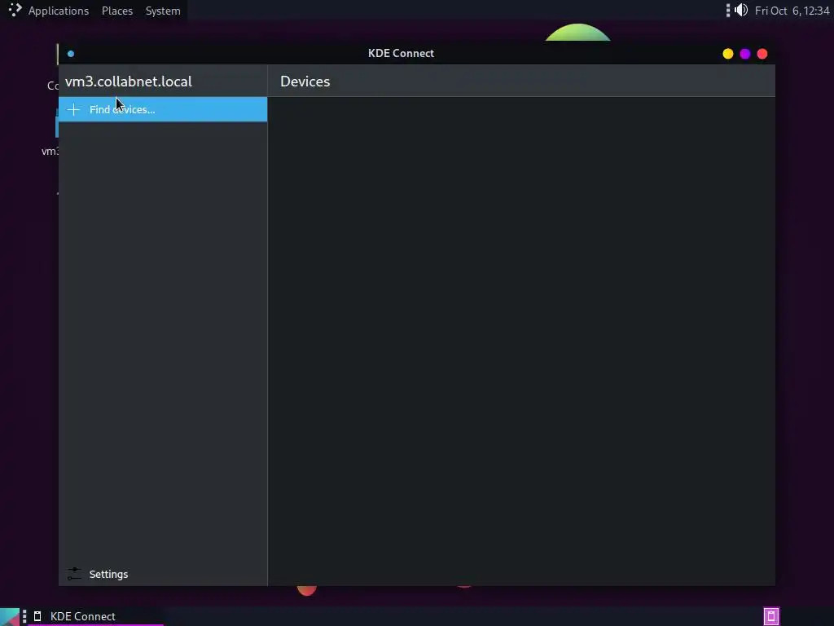Open the clock showing Fri Oct 6, 12:34

792,11
